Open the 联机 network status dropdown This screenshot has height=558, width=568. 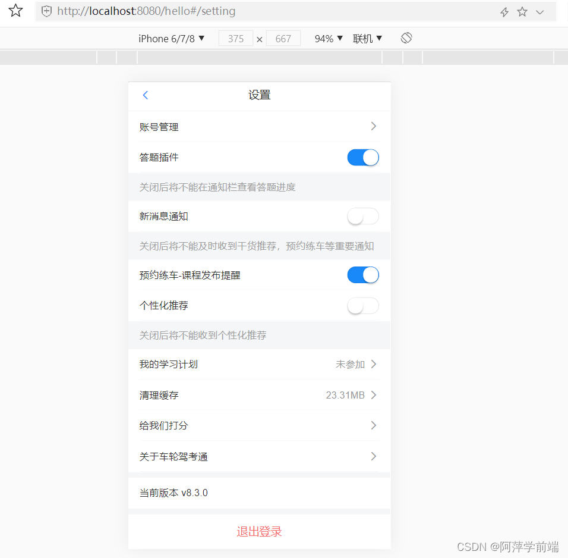click(x=367, y=38)
